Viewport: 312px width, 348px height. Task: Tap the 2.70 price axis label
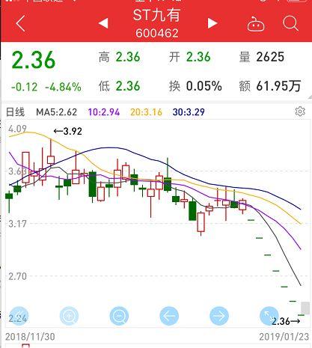pyautogui.click(x=17, y=276)
